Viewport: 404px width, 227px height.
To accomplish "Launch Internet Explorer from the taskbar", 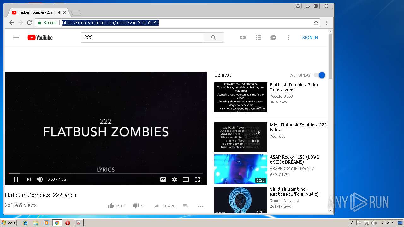I will coord(25,223).
